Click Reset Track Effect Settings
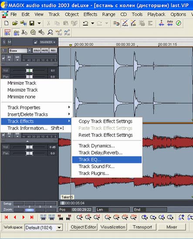The height and width of the screenshot is (239, 193). [x=107, y=135]
